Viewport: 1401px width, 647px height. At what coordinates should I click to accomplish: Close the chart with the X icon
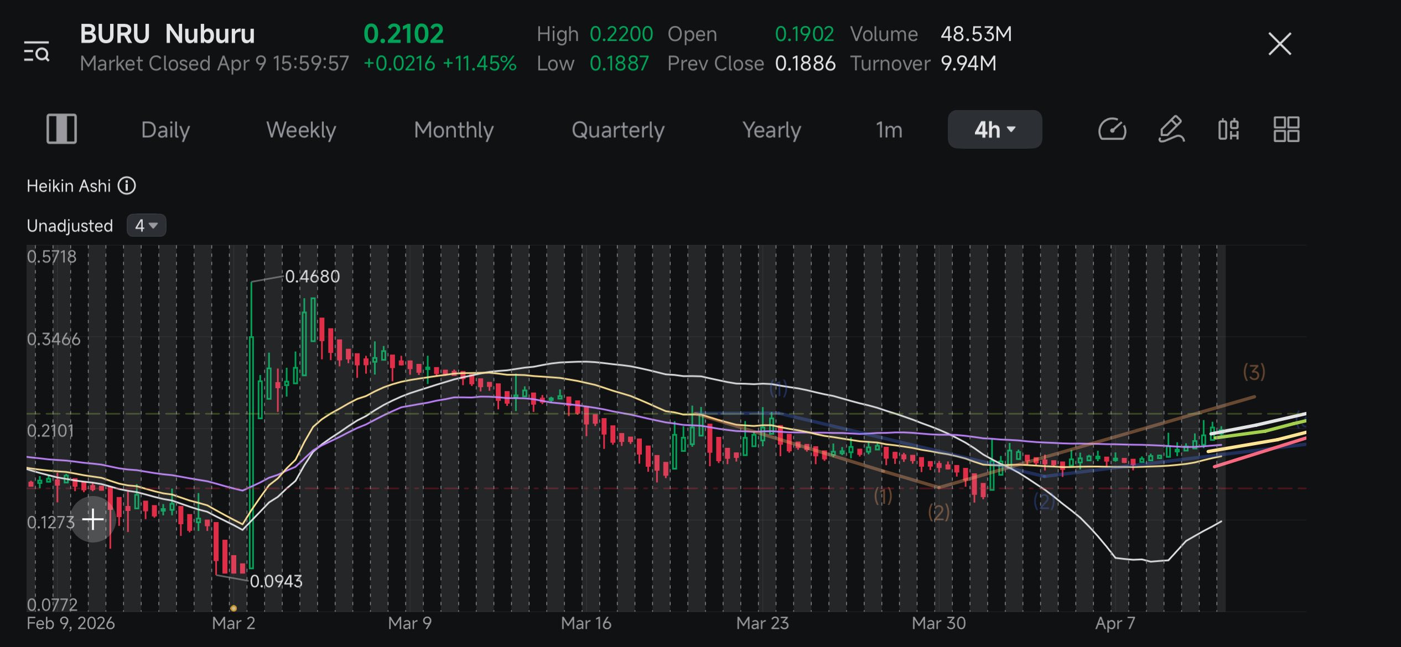pyautogui.click(x=1279, y=44)
